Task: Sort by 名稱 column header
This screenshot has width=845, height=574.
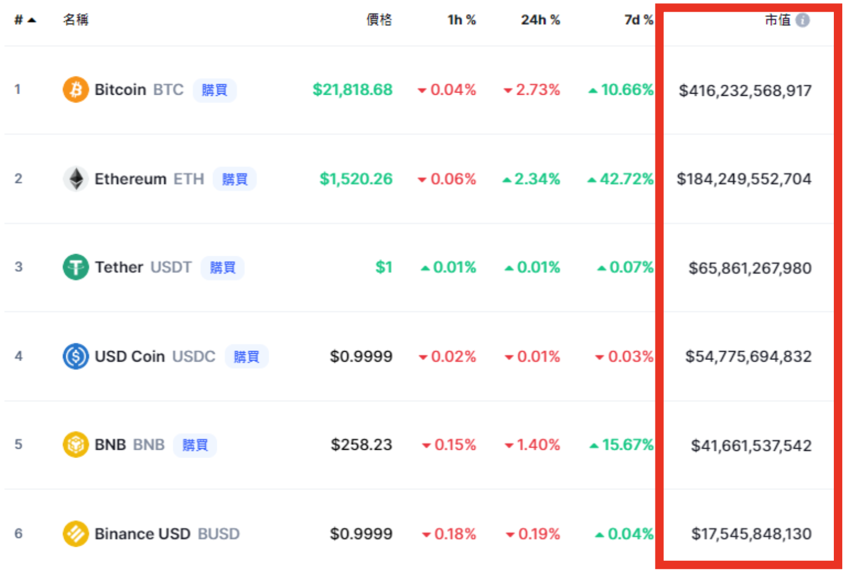Action: point(76,20)
